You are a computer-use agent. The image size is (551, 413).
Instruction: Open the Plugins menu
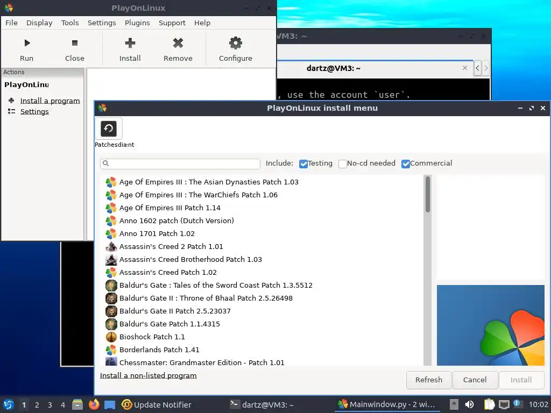point(137,23)
